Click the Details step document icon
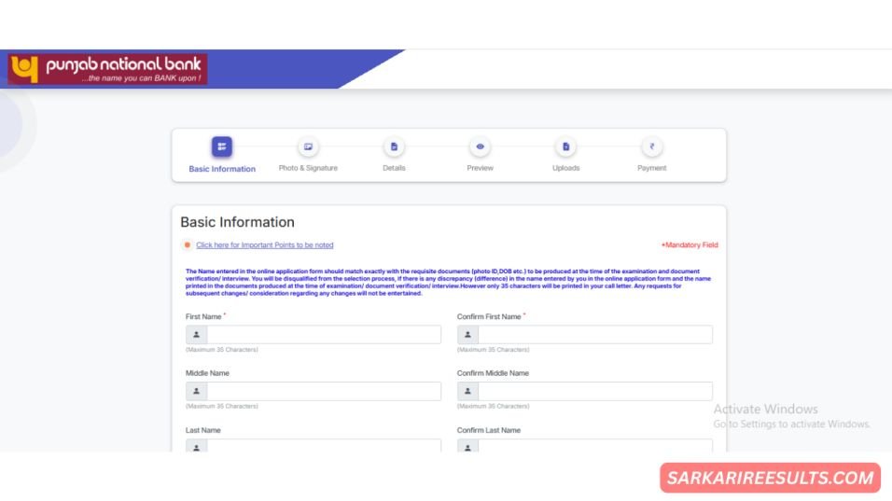 394,147
